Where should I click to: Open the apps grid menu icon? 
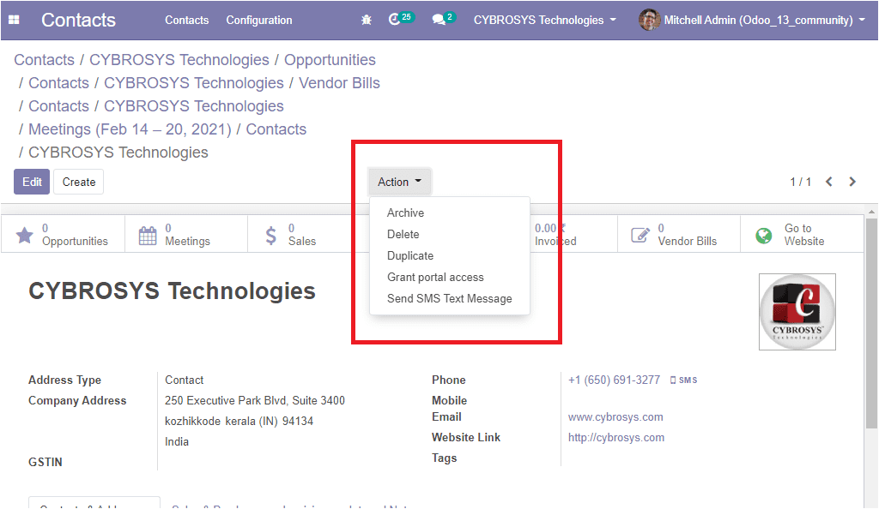[14, 20]
